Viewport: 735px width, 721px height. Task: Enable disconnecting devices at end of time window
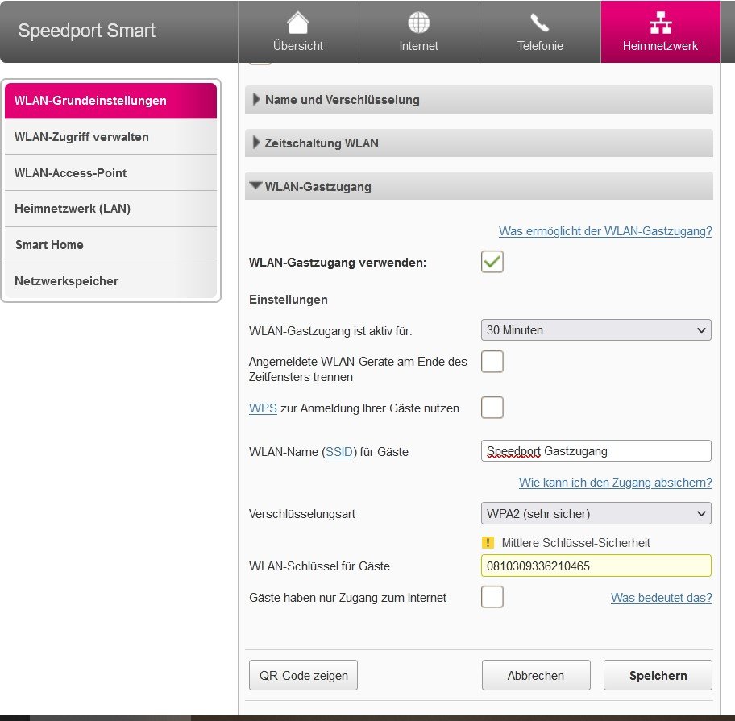pos(492,361)
